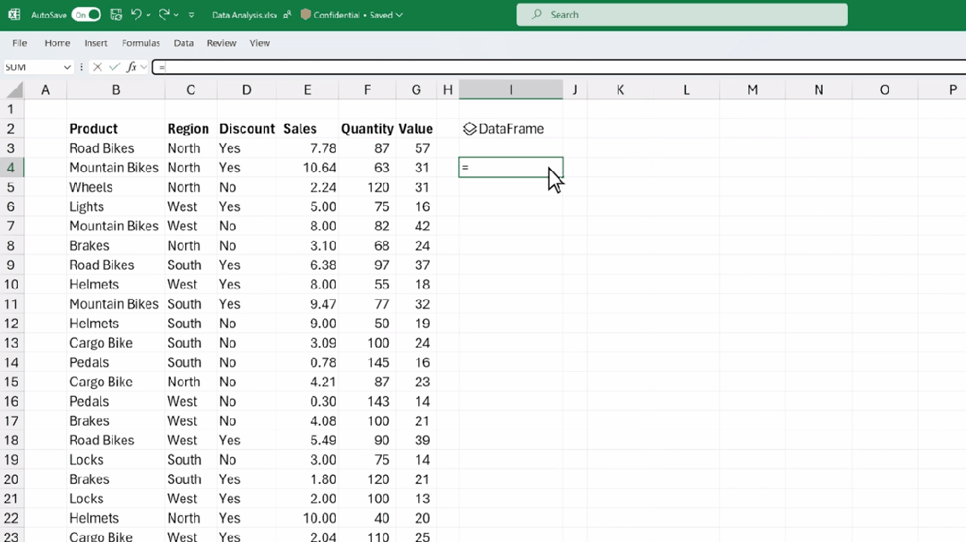
Task: Click the ellipsis beside the Name Box
Action: 81,66
